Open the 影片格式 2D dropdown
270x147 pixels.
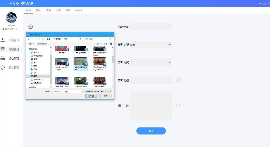[x=170, y=62]
